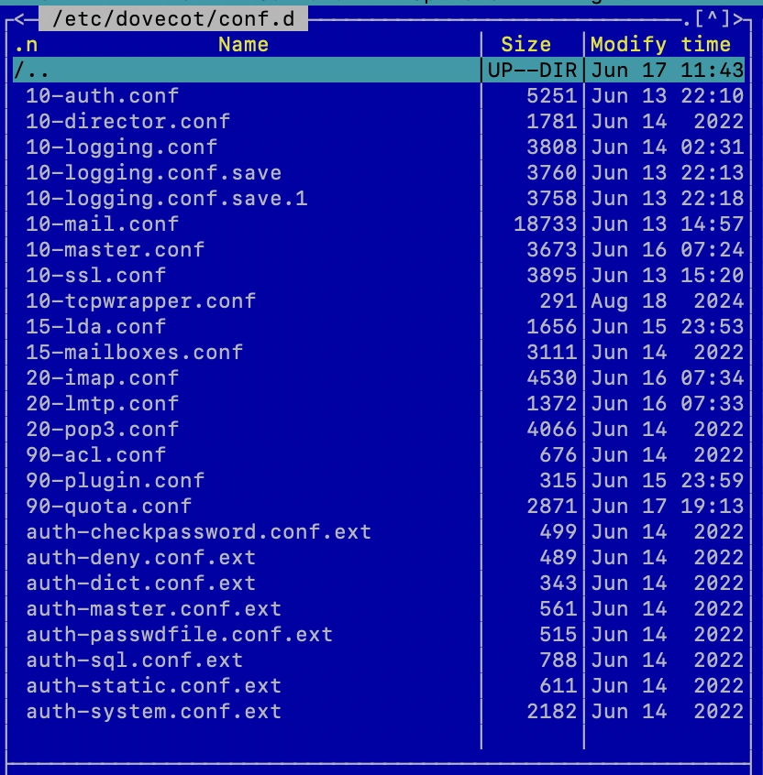Highlight the 20-imap.conf file
Image resolution: width=763 pixels, height=775 pixels.
[x=102, y=377]
